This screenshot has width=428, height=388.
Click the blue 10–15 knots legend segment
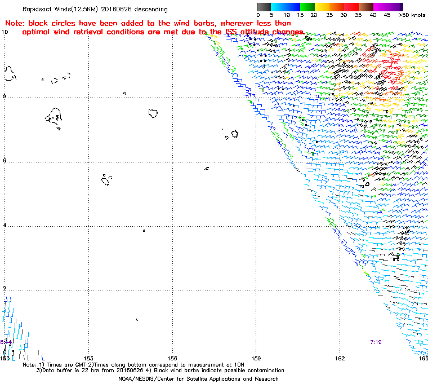[293, 7]
